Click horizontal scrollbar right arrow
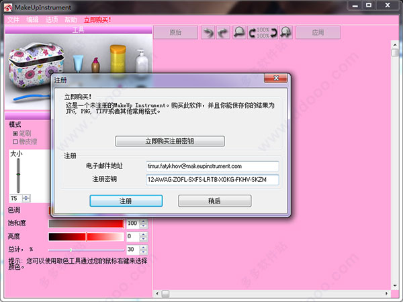This screenshot has height=302, width=403. pyautogui.click(x=387, y=293)
